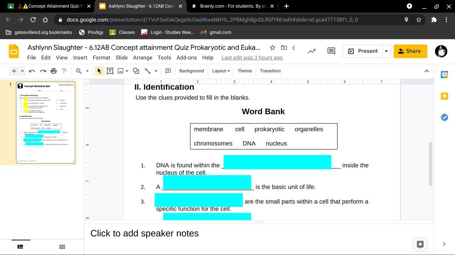Open comment history icon
455x255 pixels.
(x=331, y=51)
